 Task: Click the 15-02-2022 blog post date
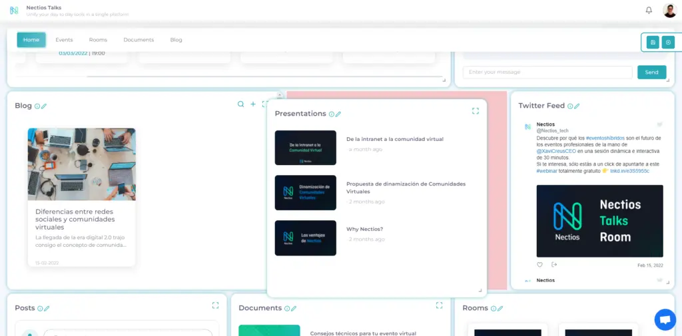pos(47,263)
